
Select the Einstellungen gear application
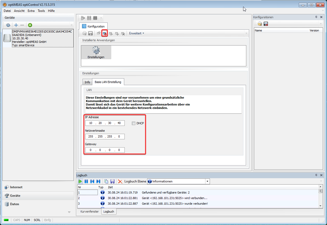coord(96,52)
